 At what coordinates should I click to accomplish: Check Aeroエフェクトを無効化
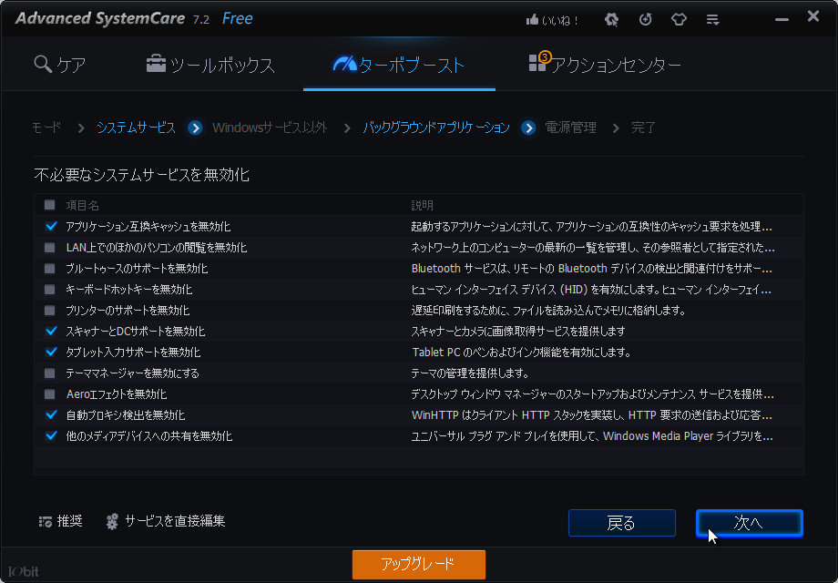pyautogui.click(x=50, y=394)
